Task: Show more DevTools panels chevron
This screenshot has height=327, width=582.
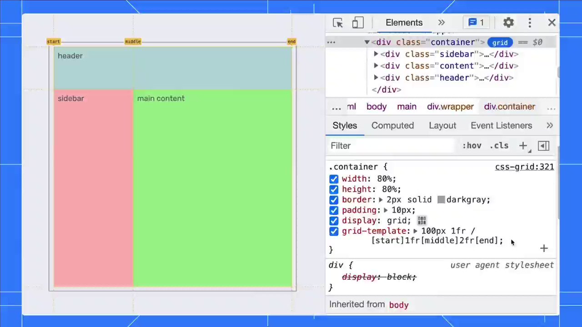Action: [x=442, y=23]
